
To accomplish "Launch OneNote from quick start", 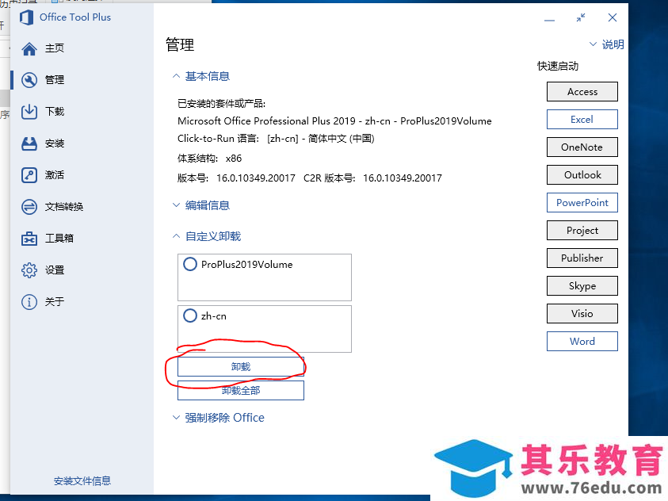I will pyautogui.click(x=582, y=147).
